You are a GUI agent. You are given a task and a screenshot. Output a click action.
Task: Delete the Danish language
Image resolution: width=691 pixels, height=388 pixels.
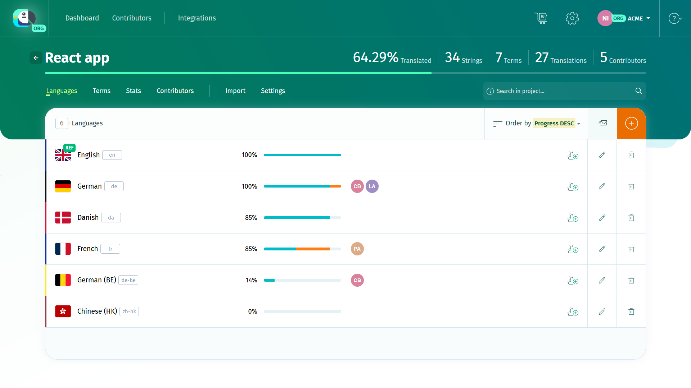(631, 218)
